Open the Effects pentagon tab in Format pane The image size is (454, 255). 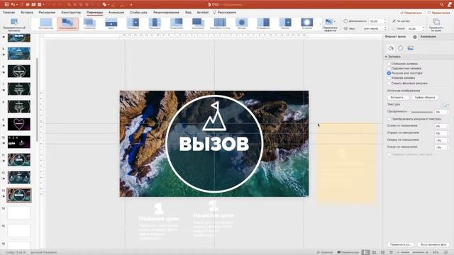(x=400, y=48)
